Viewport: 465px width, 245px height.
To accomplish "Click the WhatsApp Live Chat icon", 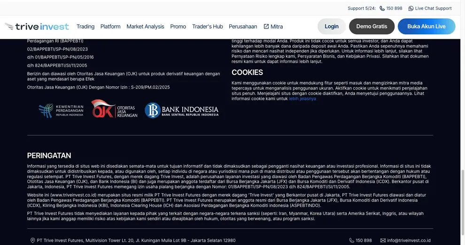I will pyautogui.click(x=411, y=8).
